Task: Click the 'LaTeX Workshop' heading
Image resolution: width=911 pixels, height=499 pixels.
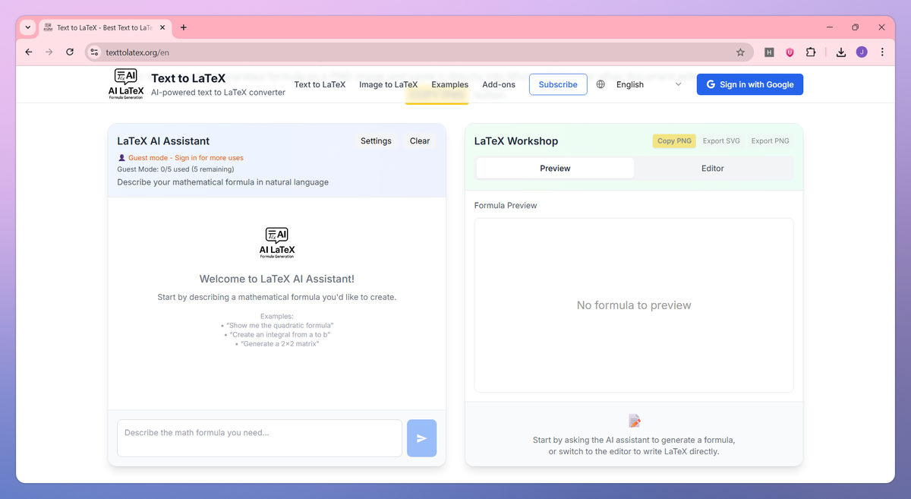Action: pos(516,141)
